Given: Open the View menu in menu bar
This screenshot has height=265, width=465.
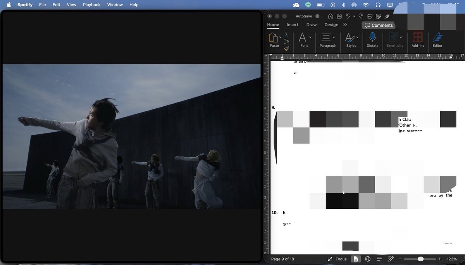Looking at the screenshot, I should click(71, 5).
